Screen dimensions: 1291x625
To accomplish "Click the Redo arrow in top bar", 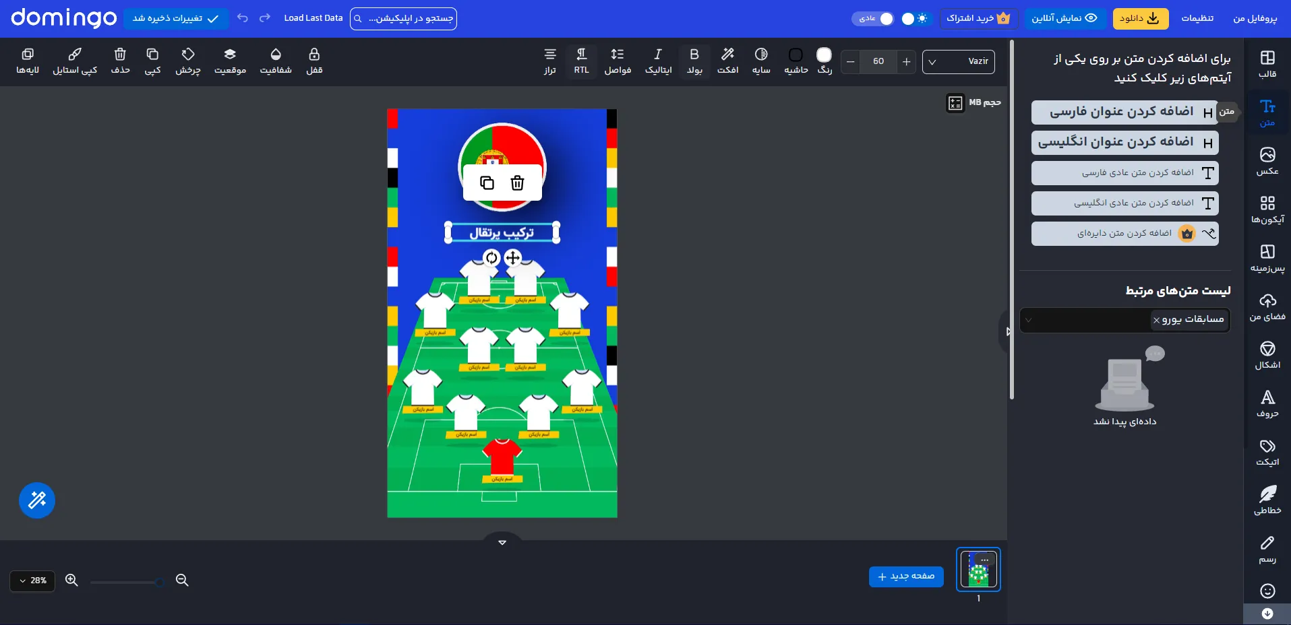I will [x=265, y=18].
